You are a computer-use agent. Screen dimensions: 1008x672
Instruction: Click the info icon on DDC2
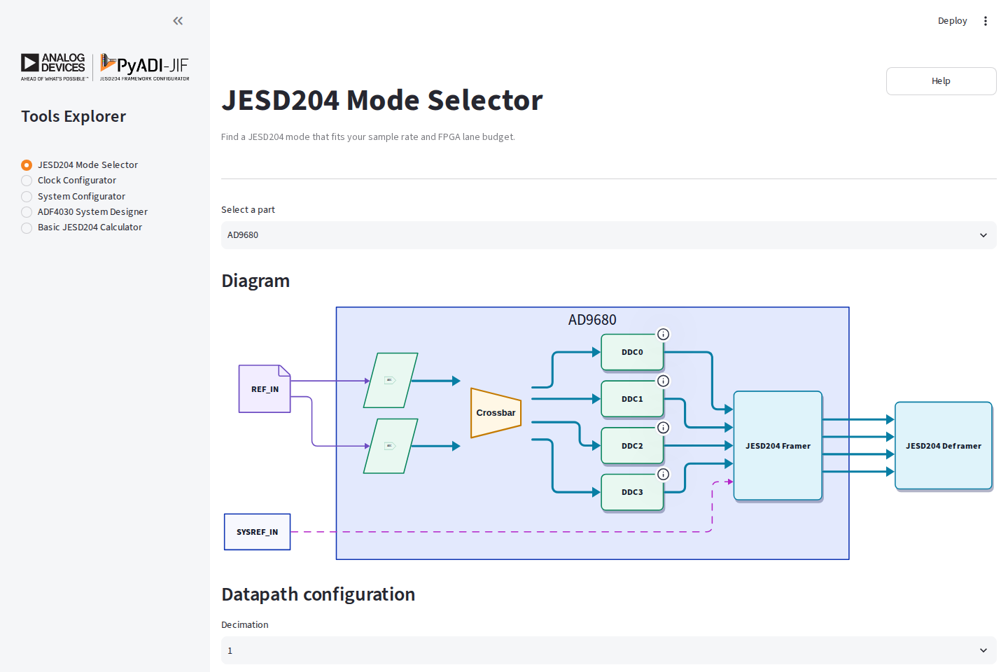tap(663, 428)
